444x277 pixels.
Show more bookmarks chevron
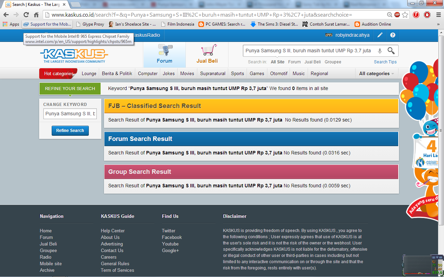pyautogui.click(x=438, y=24)
